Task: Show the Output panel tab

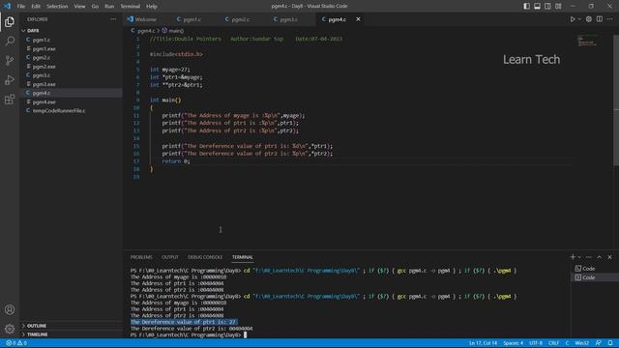Action: [170, 257]
